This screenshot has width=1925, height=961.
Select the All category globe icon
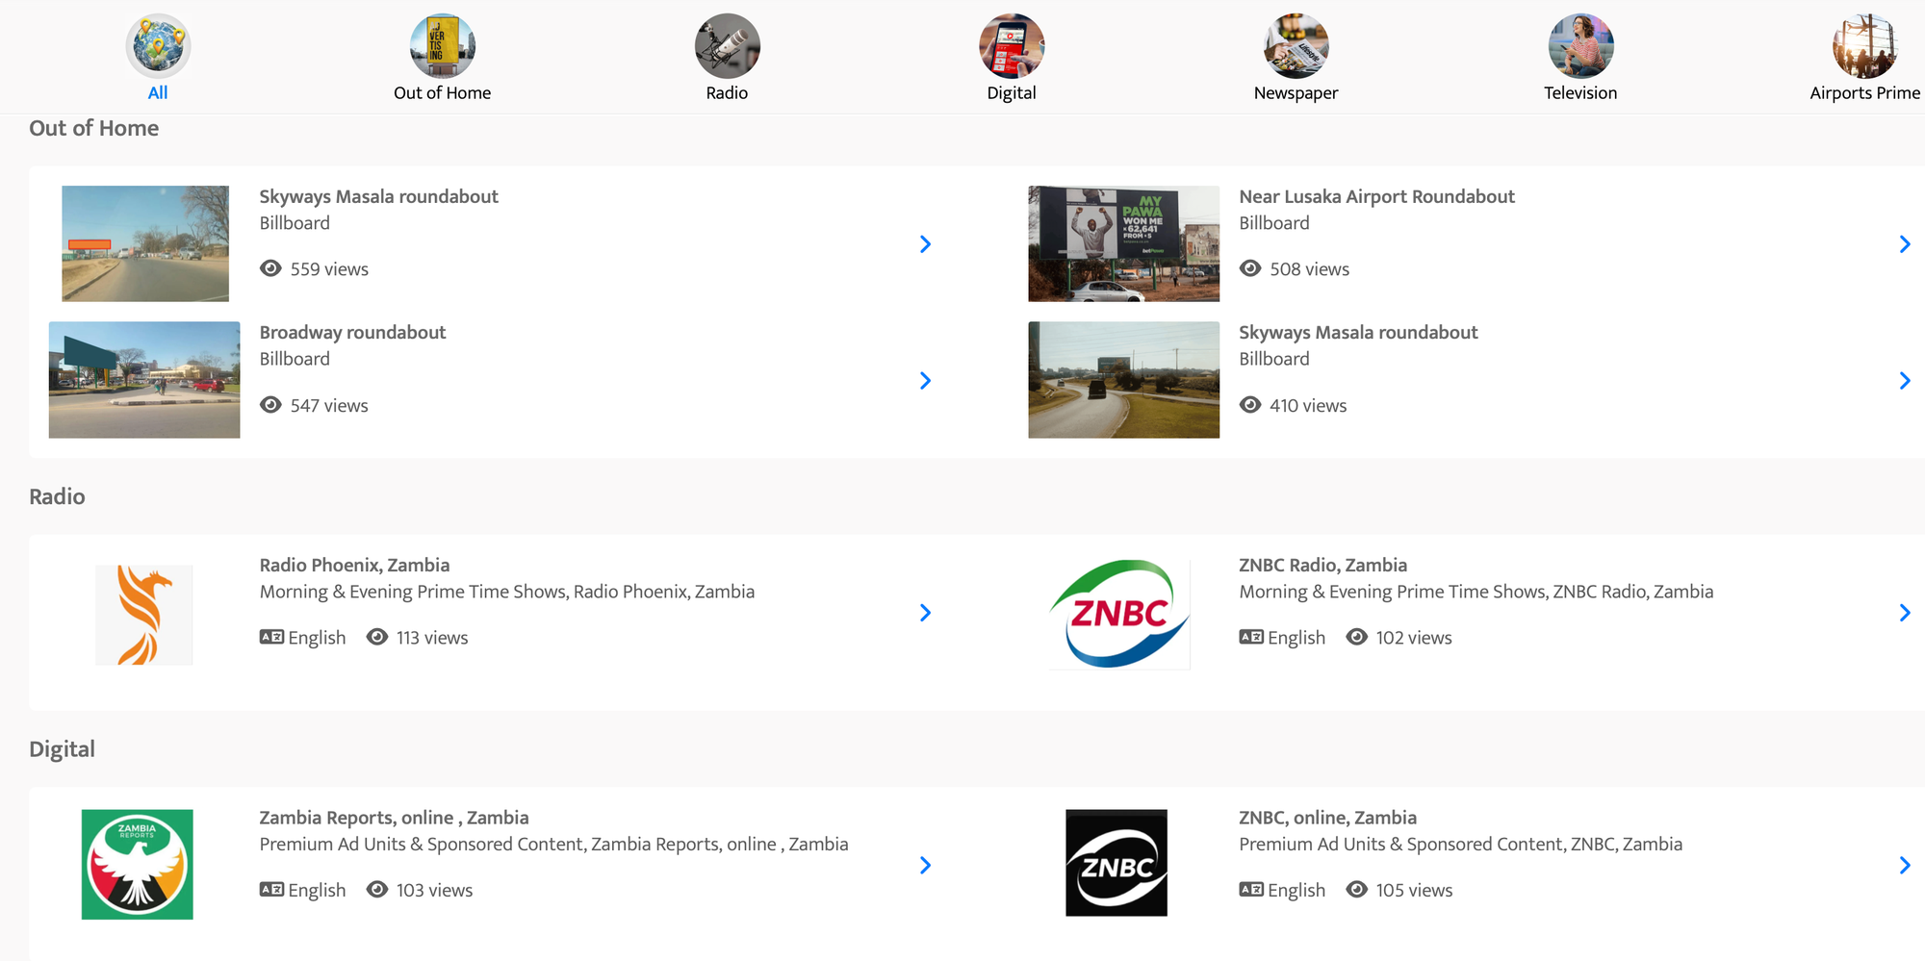coord(158,45)
